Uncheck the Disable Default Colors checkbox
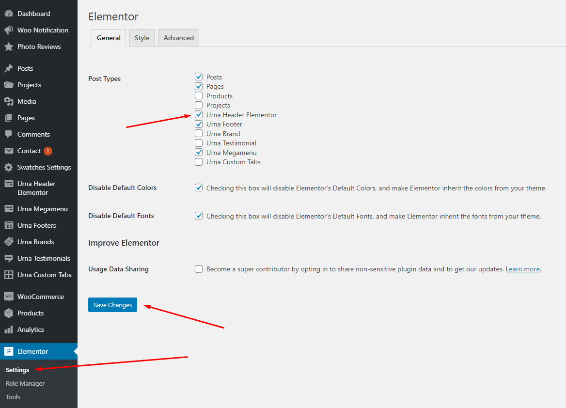The width and height of the screenshot is (566, 408). (199, 188)
